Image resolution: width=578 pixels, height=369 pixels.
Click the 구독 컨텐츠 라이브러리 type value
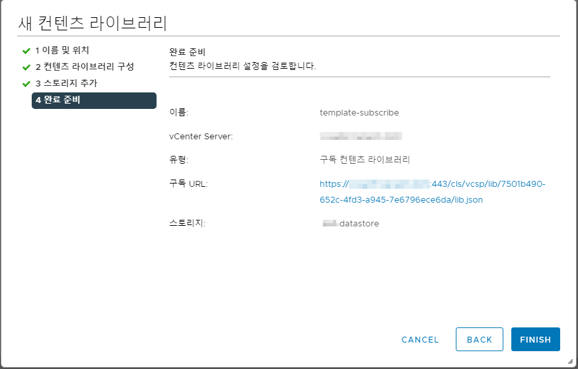[x=365, y=160]
